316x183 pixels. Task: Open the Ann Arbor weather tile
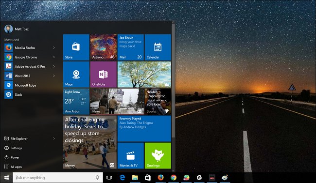(76, 102)
